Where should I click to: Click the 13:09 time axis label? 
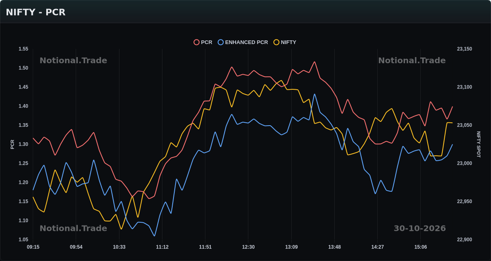point(291,247)
